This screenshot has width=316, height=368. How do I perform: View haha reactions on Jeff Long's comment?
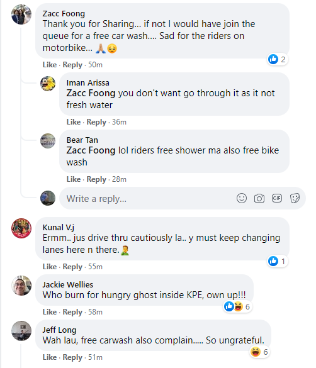pos(259,352)
